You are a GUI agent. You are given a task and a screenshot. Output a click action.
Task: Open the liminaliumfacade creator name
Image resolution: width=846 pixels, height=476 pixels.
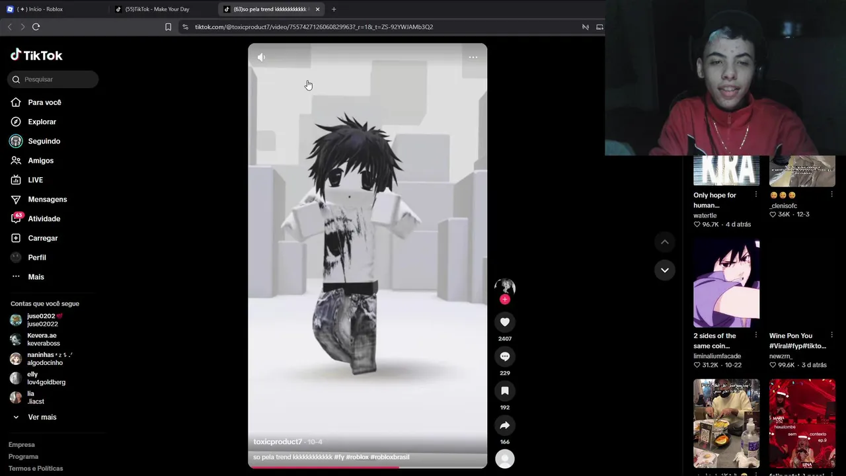[x=717, y=356]
